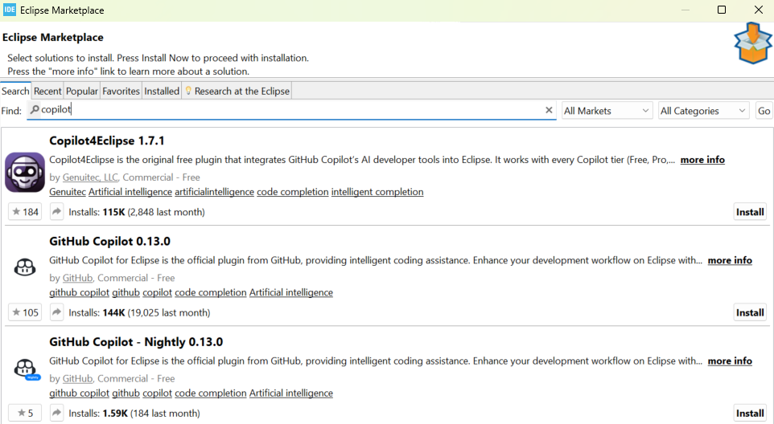
Task: Show the Installed tab
Action: tap(162, 91)
